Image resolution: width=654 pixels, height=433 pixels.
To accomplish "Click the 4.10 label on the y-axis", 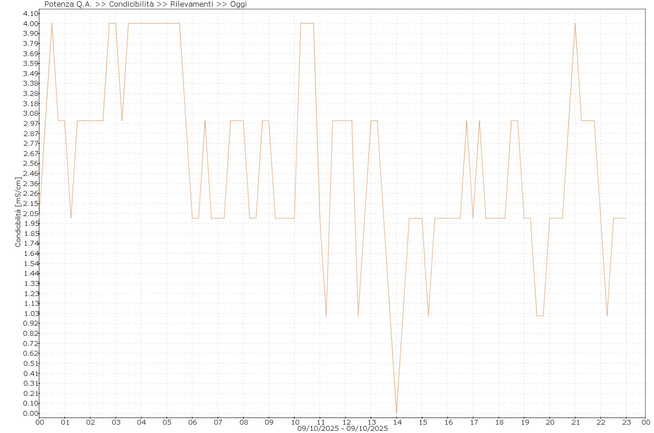I will point(30,14).
